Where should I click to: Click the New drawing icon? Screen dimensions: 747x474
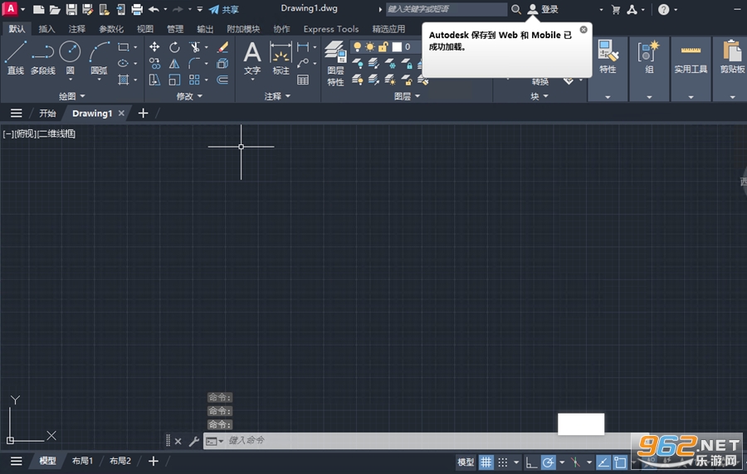(x=38, y=9)
